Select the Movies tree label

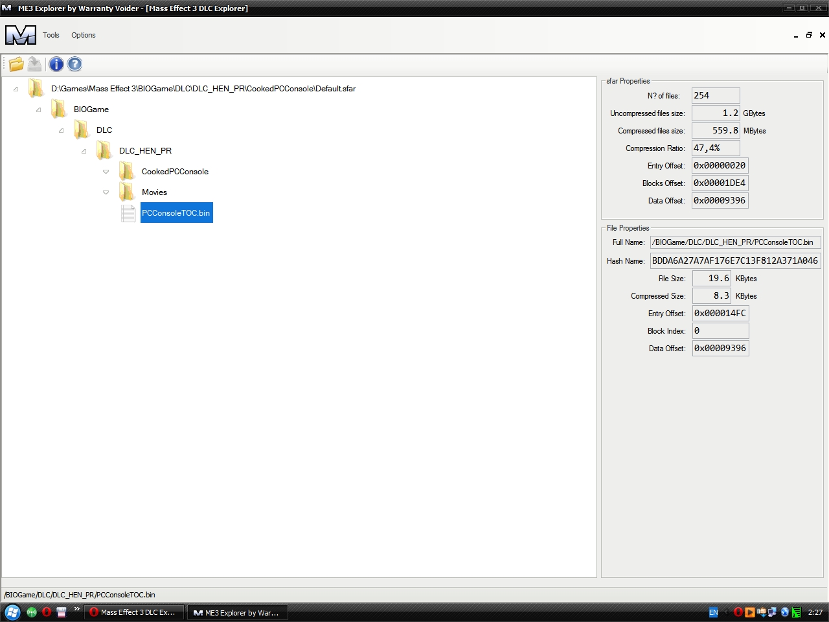click(x=154, y=192)
